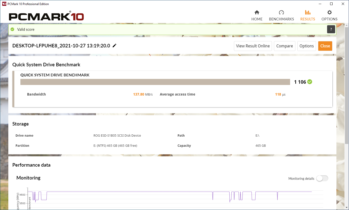Click the Average access time value 118 μs
This screenshot has height=210, width=349.
pyautogui.click(x=280, y=94)
